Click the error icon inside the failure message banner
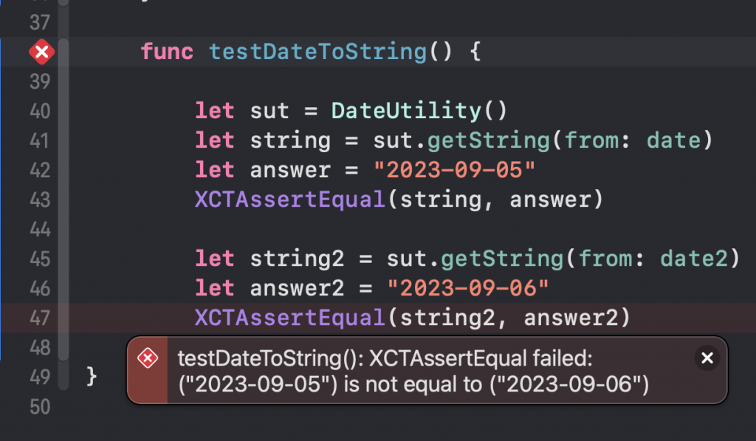This screenshot has height=441, width=756. pos(148,358)
